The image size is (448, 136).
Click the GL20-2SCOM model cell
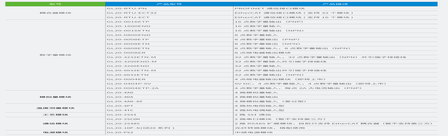[x=169, y=119]
